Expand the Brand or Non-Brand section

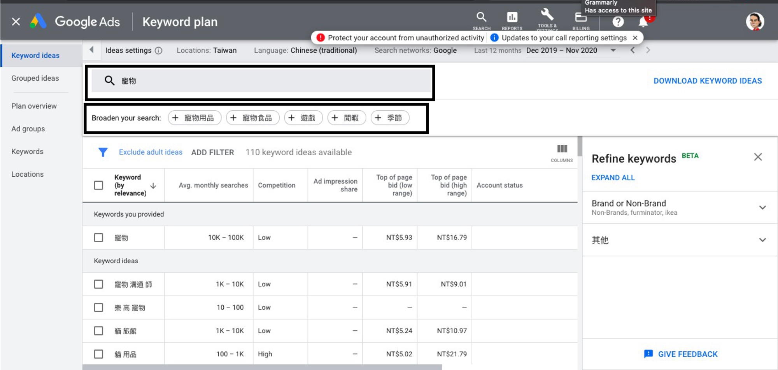pos(762,207)
